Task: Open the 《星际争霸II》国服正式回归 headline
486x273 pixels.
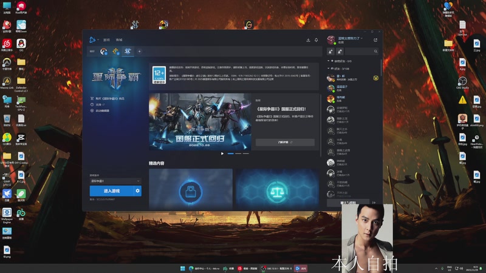Action: [281, 109]
